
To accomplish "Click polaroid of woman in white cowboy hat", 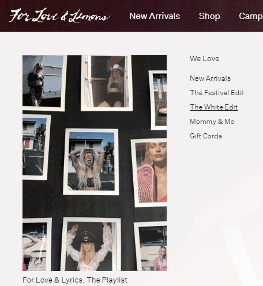I will pyautogui.click(x=107, y=83).
